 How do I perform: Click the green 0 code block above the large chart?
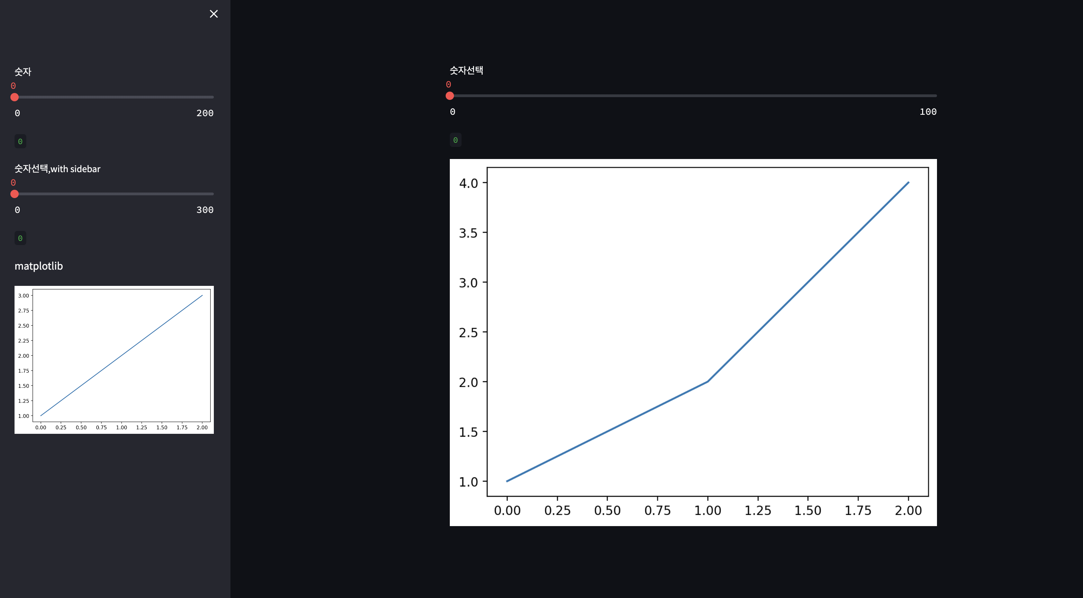pyautogui.click(x=455, y=140)
